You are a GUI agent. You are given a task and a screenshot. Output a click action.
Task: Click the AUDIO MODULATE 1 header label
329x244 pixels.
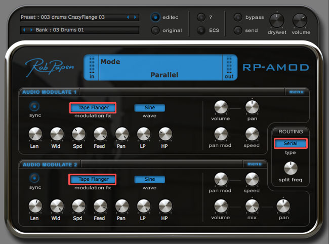[49, 92]
